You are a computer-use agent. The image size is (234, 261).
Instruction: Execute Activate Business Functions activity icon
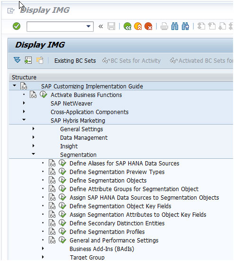pos(44,95)
